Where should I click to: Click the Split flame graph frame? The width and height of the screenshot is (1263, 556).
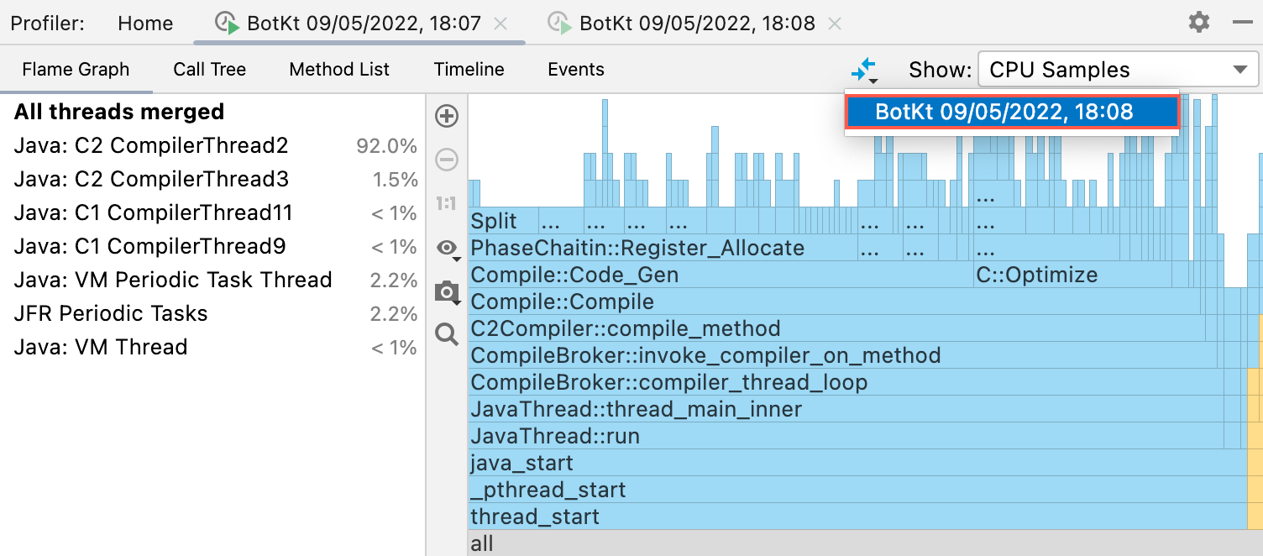[502, 222]
